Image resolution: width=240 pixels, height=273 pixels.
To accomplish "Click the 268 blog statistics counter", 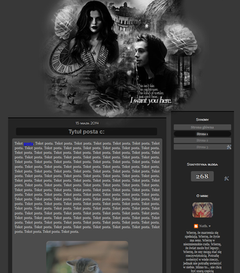I will coord(202,176).
